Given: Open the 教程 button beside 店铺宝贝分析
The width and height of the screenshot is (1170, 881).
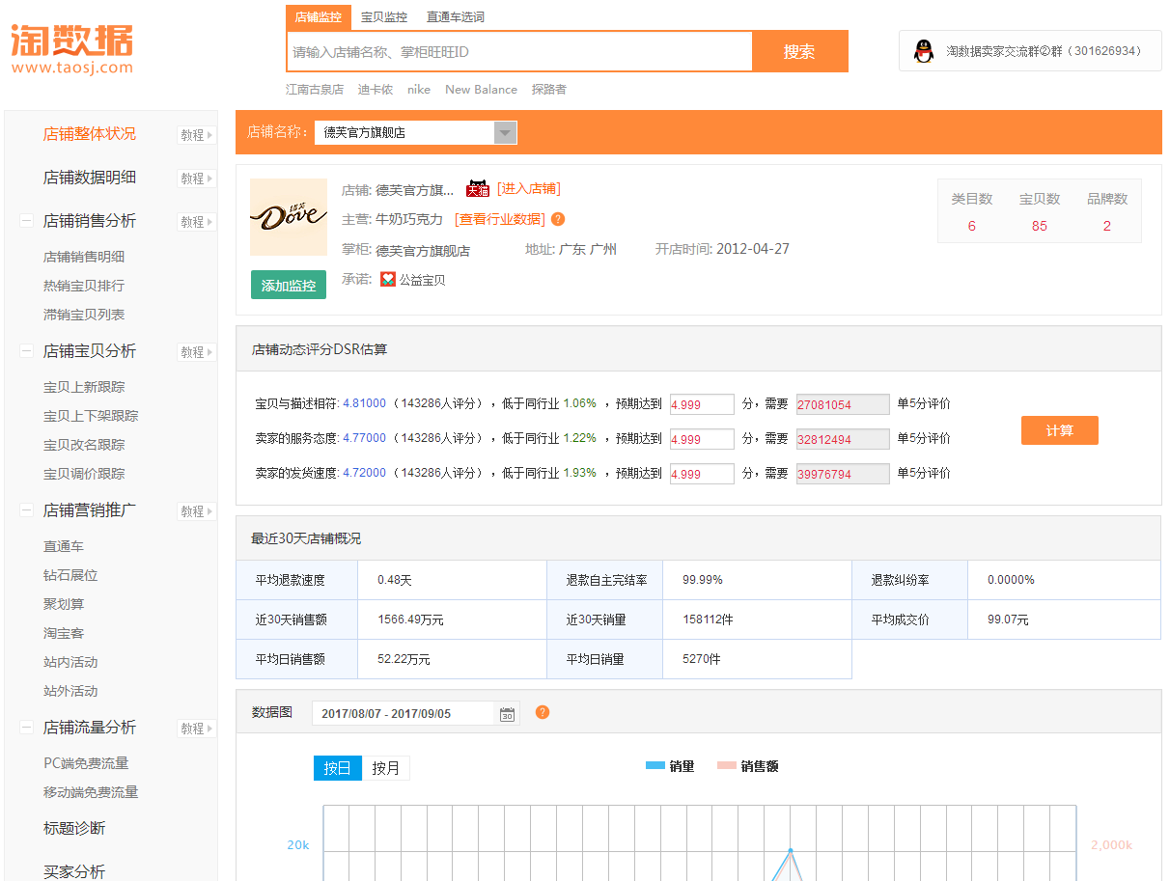Looking at the screenshot, I should [x=197, y=352].
